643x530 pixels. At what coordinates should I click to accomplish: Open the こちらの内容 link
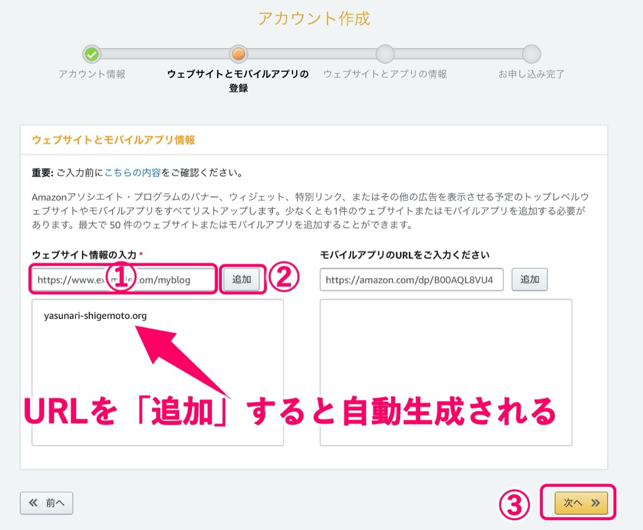tap(132, 173)
